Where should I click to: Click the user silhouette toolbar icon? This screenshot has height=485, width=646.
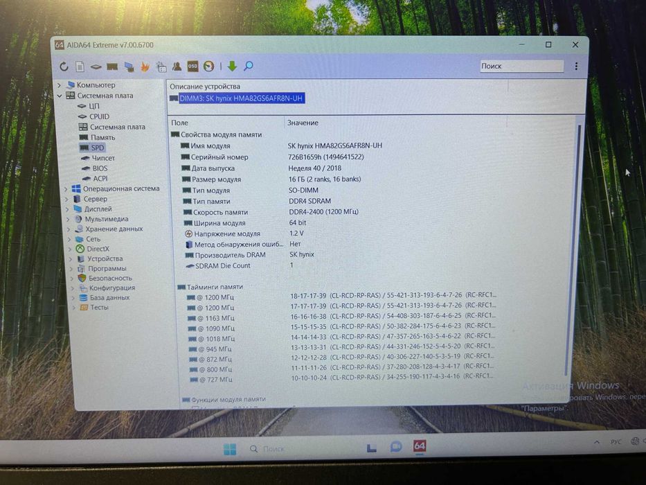[177, 66]
